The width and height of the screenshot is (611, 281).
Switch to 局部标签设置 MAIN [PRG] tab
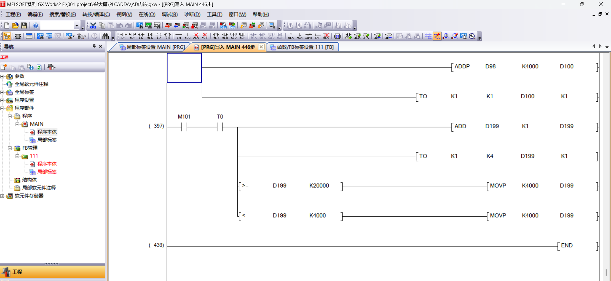[152, 47]
